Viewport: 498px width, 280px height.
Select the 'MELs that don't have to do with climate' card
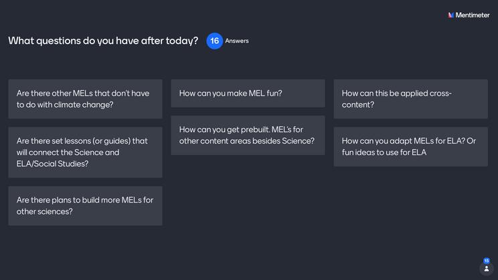click(x=85, y=99)
